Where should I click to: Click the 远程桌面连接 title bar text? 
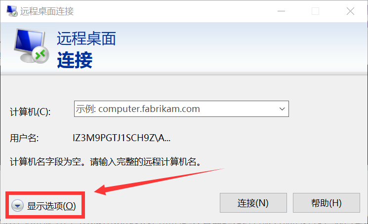47,11
